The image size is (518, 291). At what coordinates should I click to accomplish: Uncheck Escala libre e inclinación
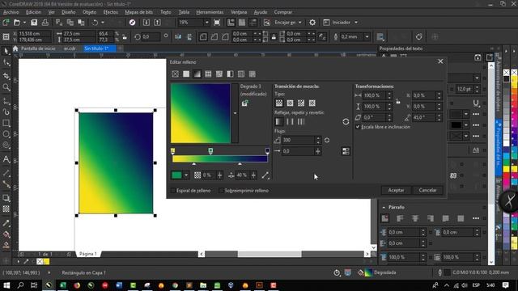click(358, 127)
